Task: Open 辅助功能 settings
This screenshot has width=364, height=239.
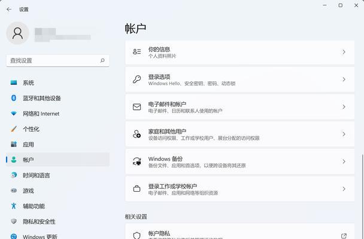Action: (x=57, y=206)
